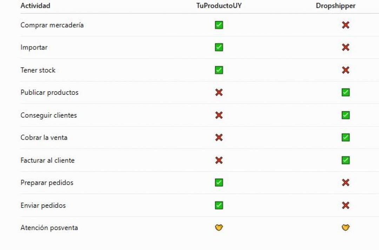
Task: Click the green check for Importar under TuProductoUY
Action: coord(219,47)
